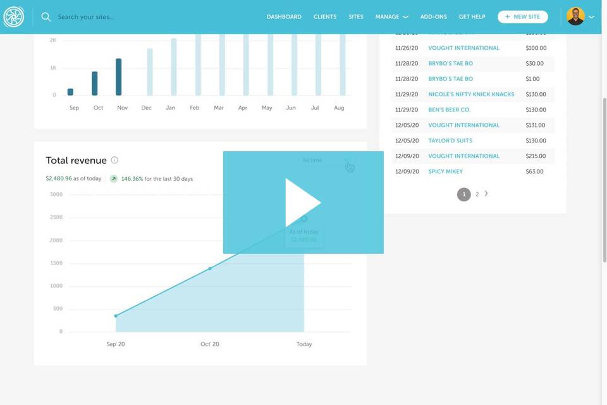This screenshot has width=607, height=405.
Task: Go to page 2 of transactions
Action: [x=477, y=194]
